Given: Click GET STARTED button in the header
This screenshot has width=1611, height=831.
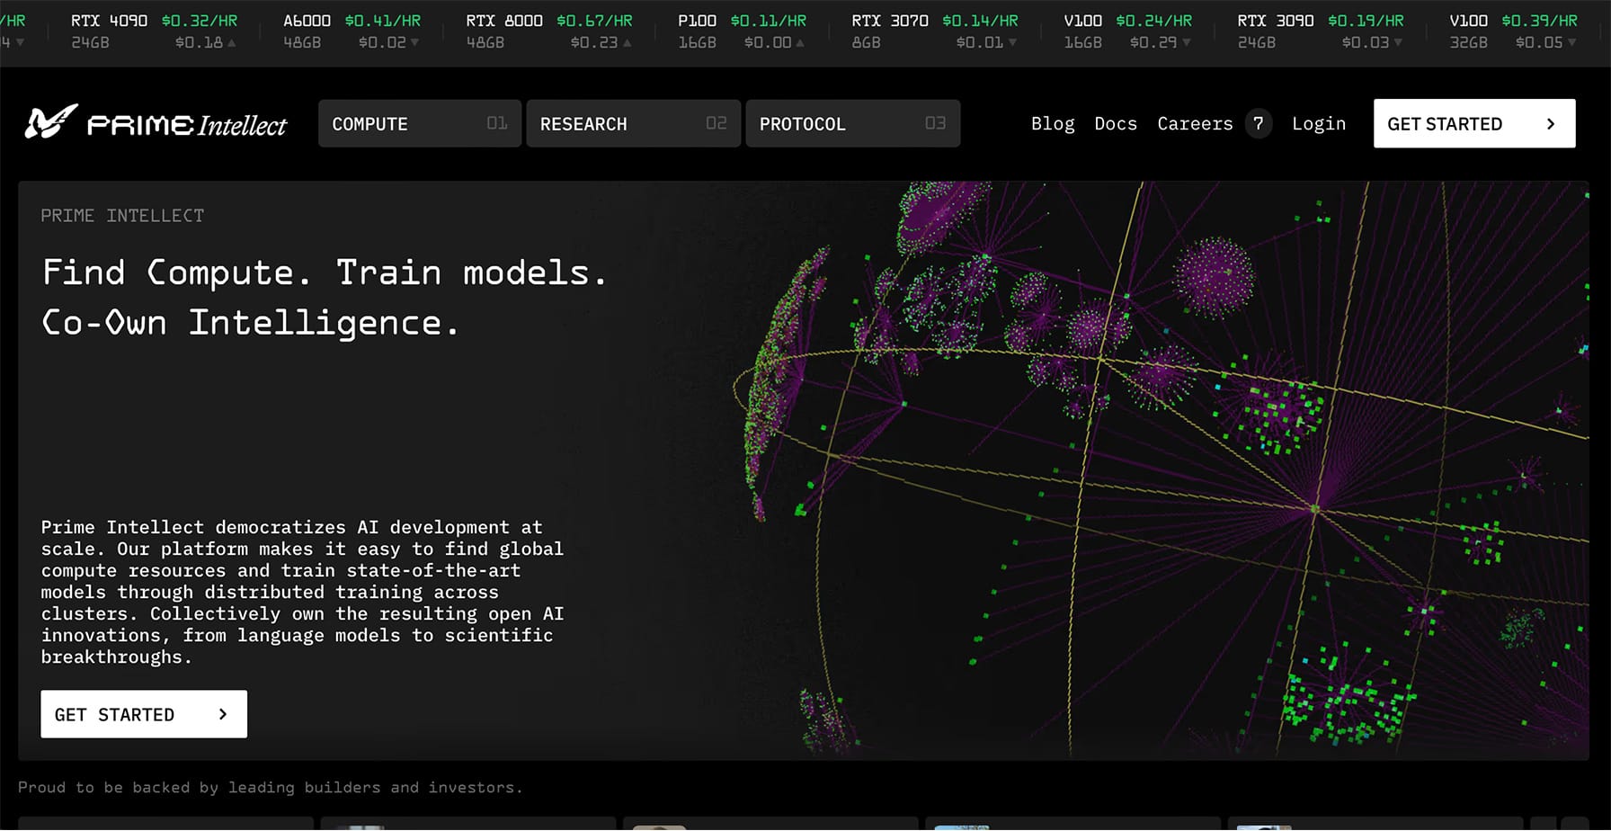Looking at the screenshot, I should [1474, 123].
